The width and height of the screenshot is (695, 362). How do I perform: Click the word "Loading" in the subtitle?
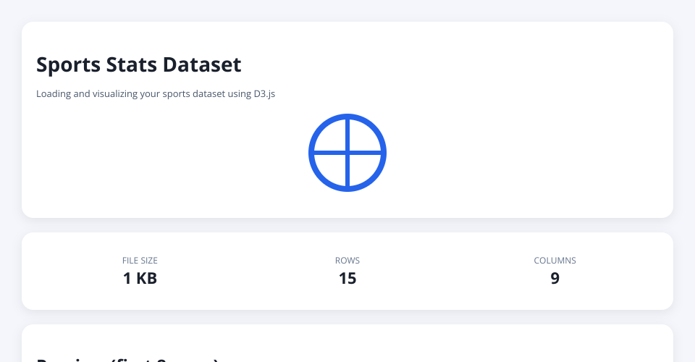pyautogui.click(x=53, y=94)
